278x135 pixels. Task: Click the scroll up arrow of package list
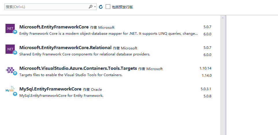pos(223,18)
